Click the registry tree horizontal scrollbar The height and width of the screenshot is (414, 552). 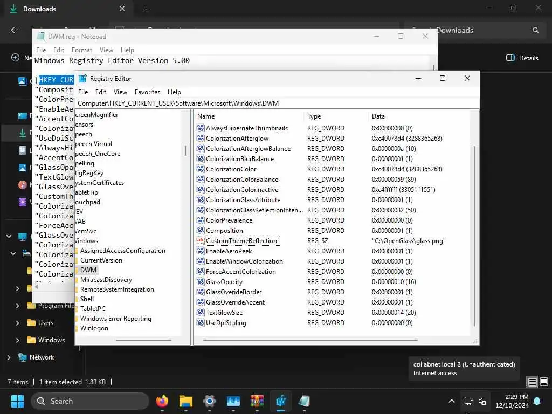pyautogui.click(x=143, y=340)
